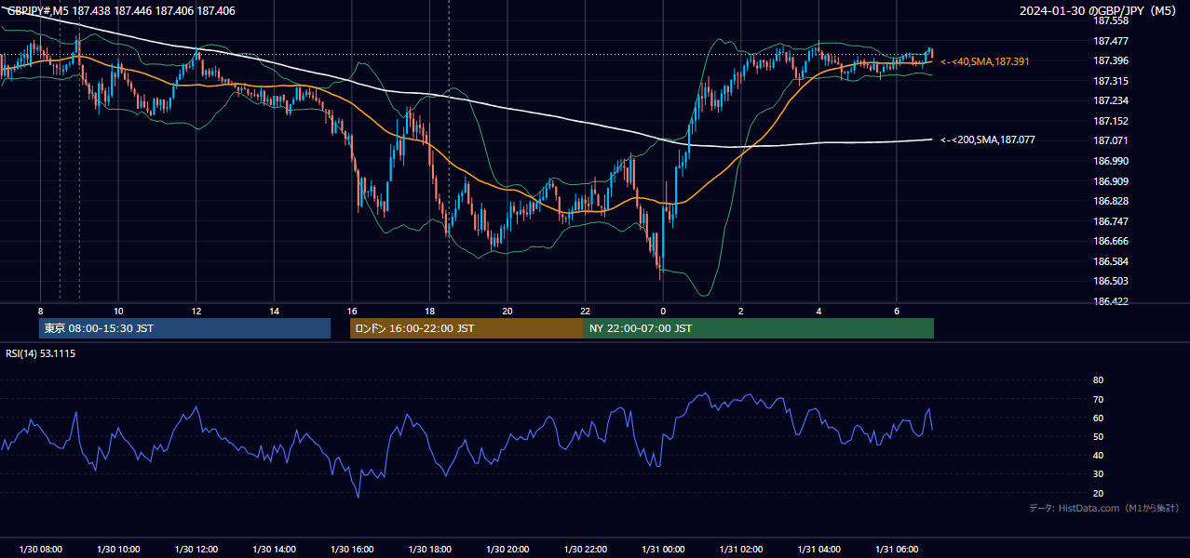Click the 1/30 20:00 bottom time label

507,550
